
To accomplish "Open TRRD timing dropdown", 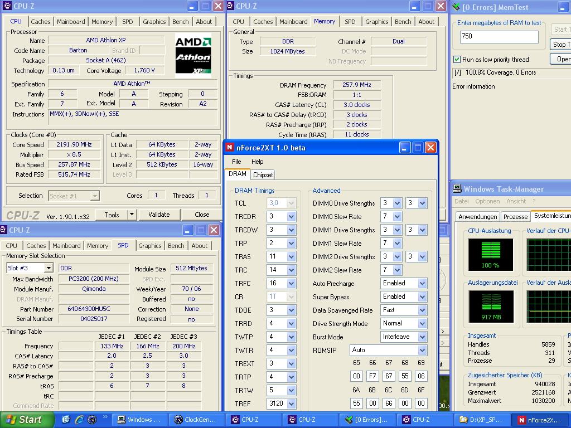I will 291,324.
